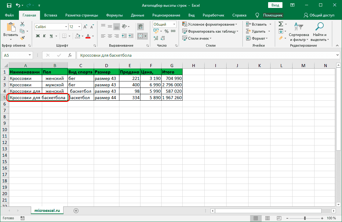Click the Percent Style icon

pyautogui.click(x=166, y=31)
